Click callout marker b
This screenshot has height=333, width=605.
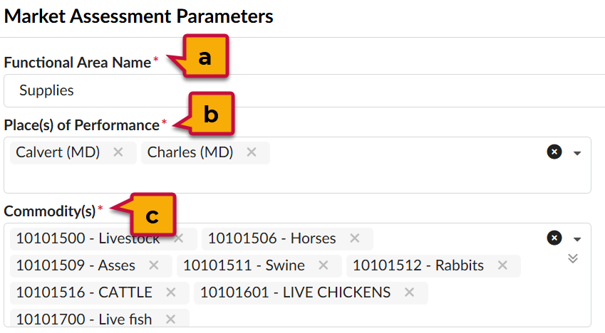(211, 114)
